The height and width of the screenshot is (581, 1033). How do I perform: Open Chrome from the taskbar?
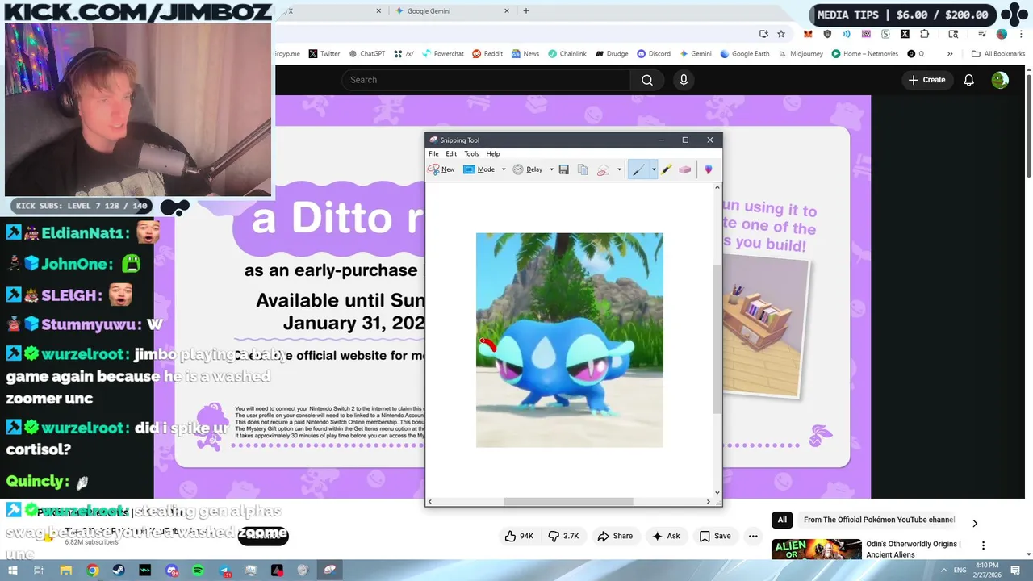(93, 571)
